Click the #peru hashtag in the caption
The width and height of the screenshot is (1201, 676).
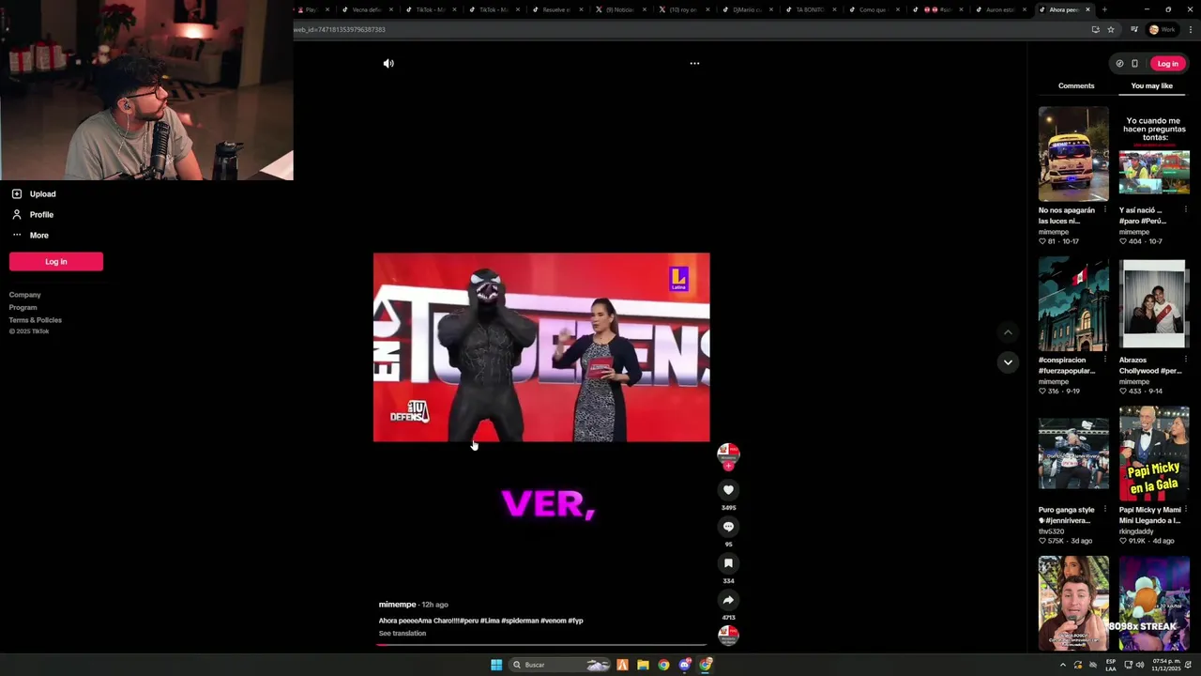point(469,621)
